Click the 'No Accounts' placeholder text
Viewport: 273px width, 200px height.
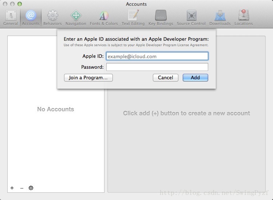click(56, 109)
